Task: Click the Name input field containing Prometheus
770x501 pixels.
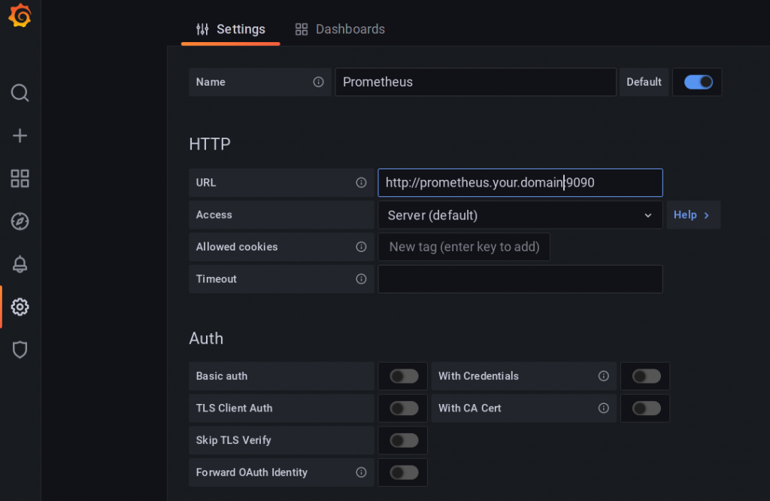Action: pos(475,82)
